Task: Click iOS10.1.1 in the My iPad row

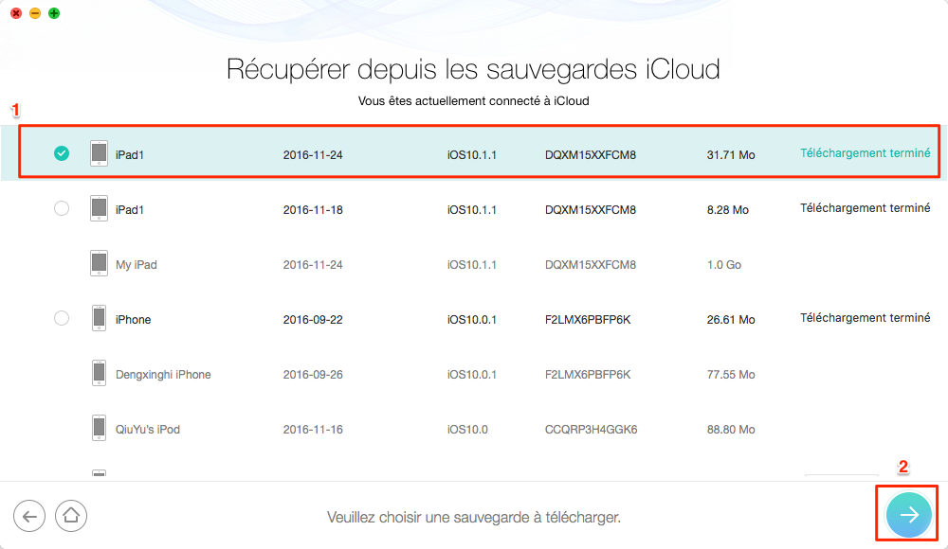Action: point(471,264)
